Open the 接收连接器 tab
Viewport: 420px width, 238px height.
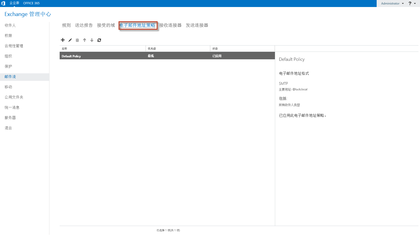coord(170,25)
